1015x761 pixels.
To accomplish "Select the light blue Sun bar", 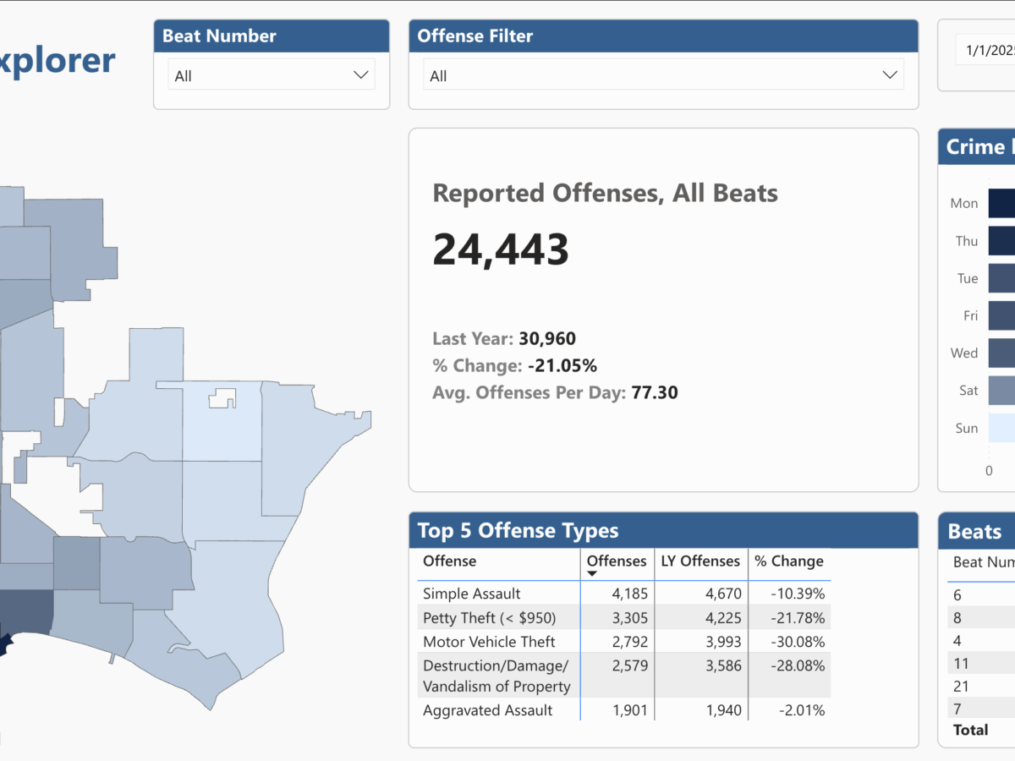I will click(x=1002, y=428).
